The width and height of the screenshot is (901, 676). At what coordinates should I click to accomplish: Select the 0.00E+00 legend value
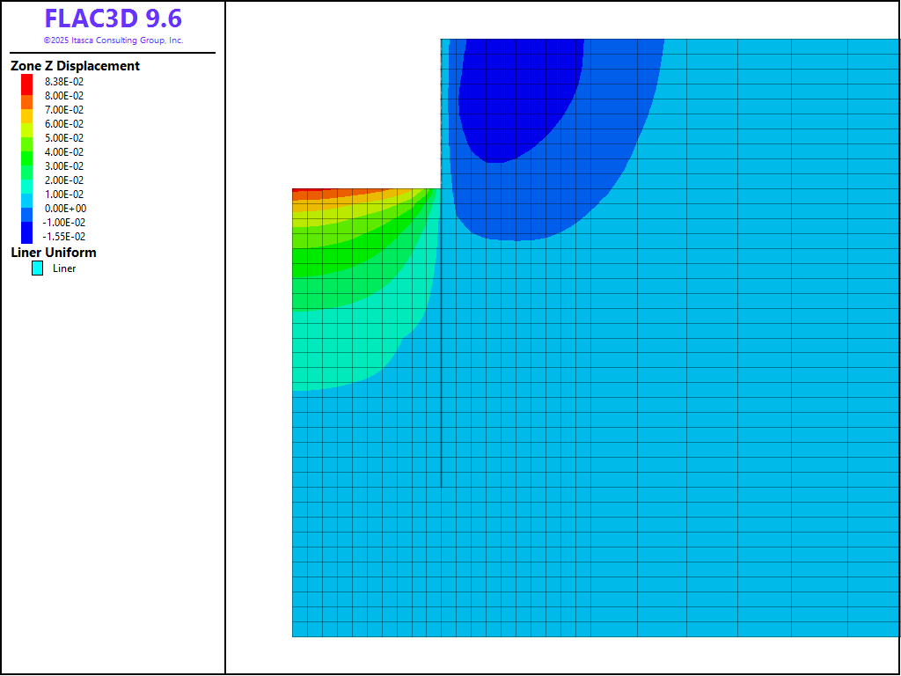[x=65, y=209]
